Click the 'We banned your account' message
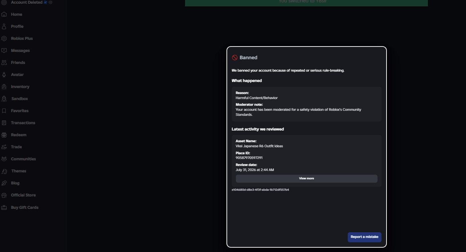Screen dimensions: 466x252 (x=288, y=71)
